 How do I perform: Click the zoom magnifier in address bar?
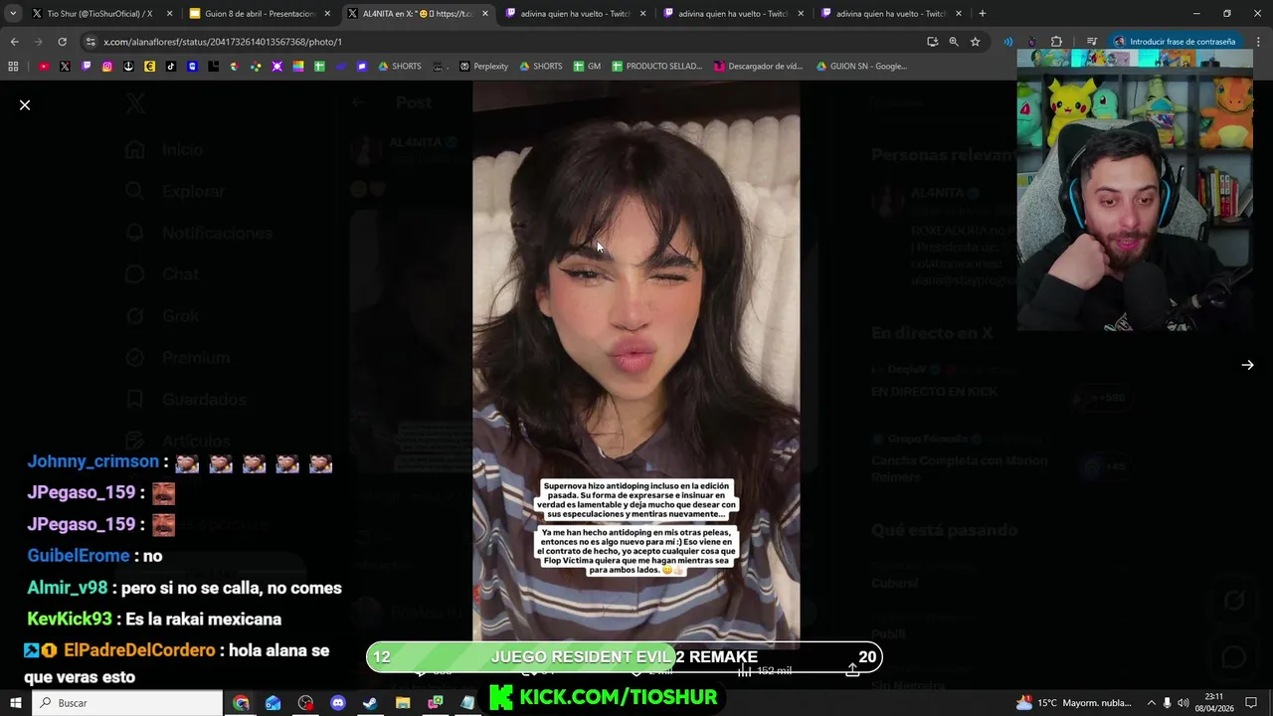pos(954,42)
